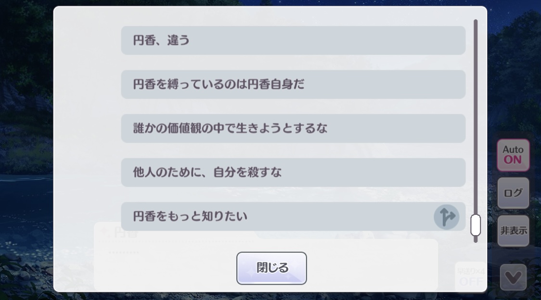Hide the UI with the 非表示 button
Screen dimensions: 541x300
point(513,231)
